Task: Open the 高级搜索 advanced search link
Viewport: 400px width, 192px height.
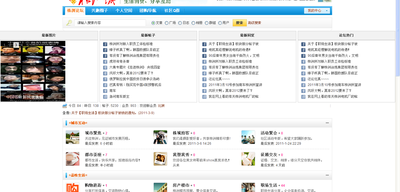Action: 254,23
